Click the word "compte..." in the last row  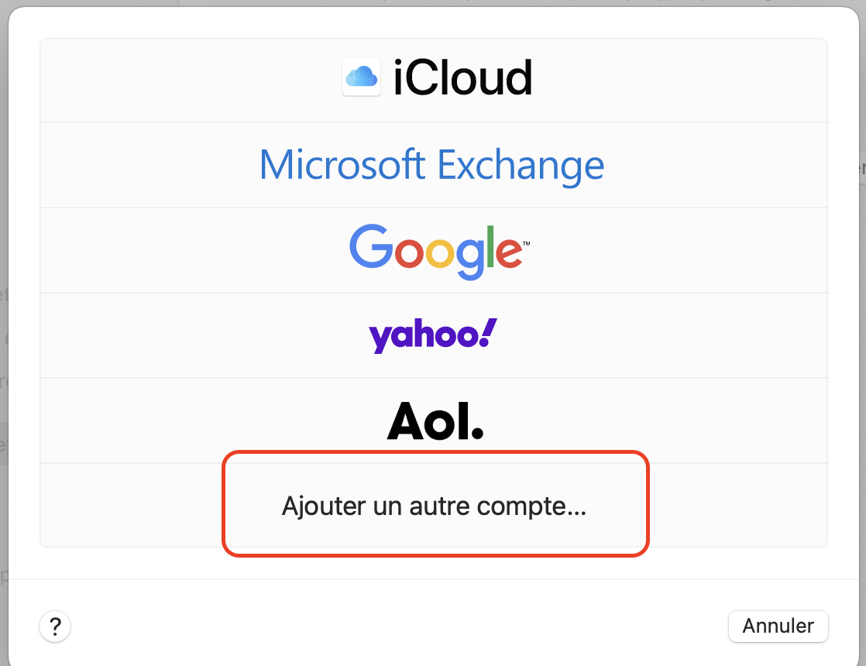[531, 507]
